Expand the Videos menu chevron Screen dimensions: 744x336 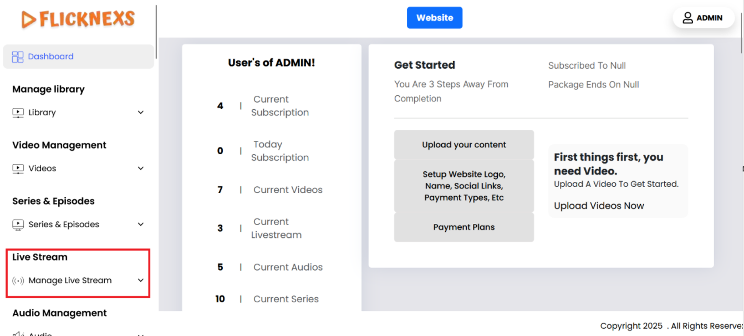coord(141,169)
